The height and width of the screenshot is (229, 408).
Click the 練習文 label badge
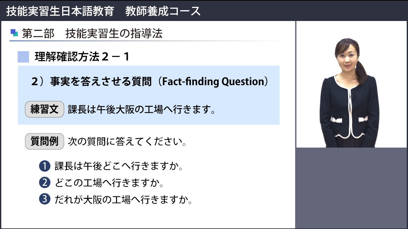[x=45, y=110]
